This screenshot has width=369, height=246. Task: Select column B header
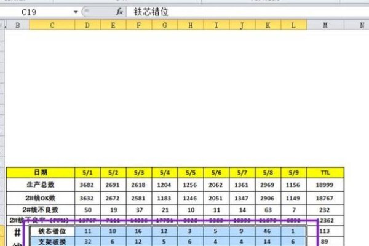pos(17,25)
